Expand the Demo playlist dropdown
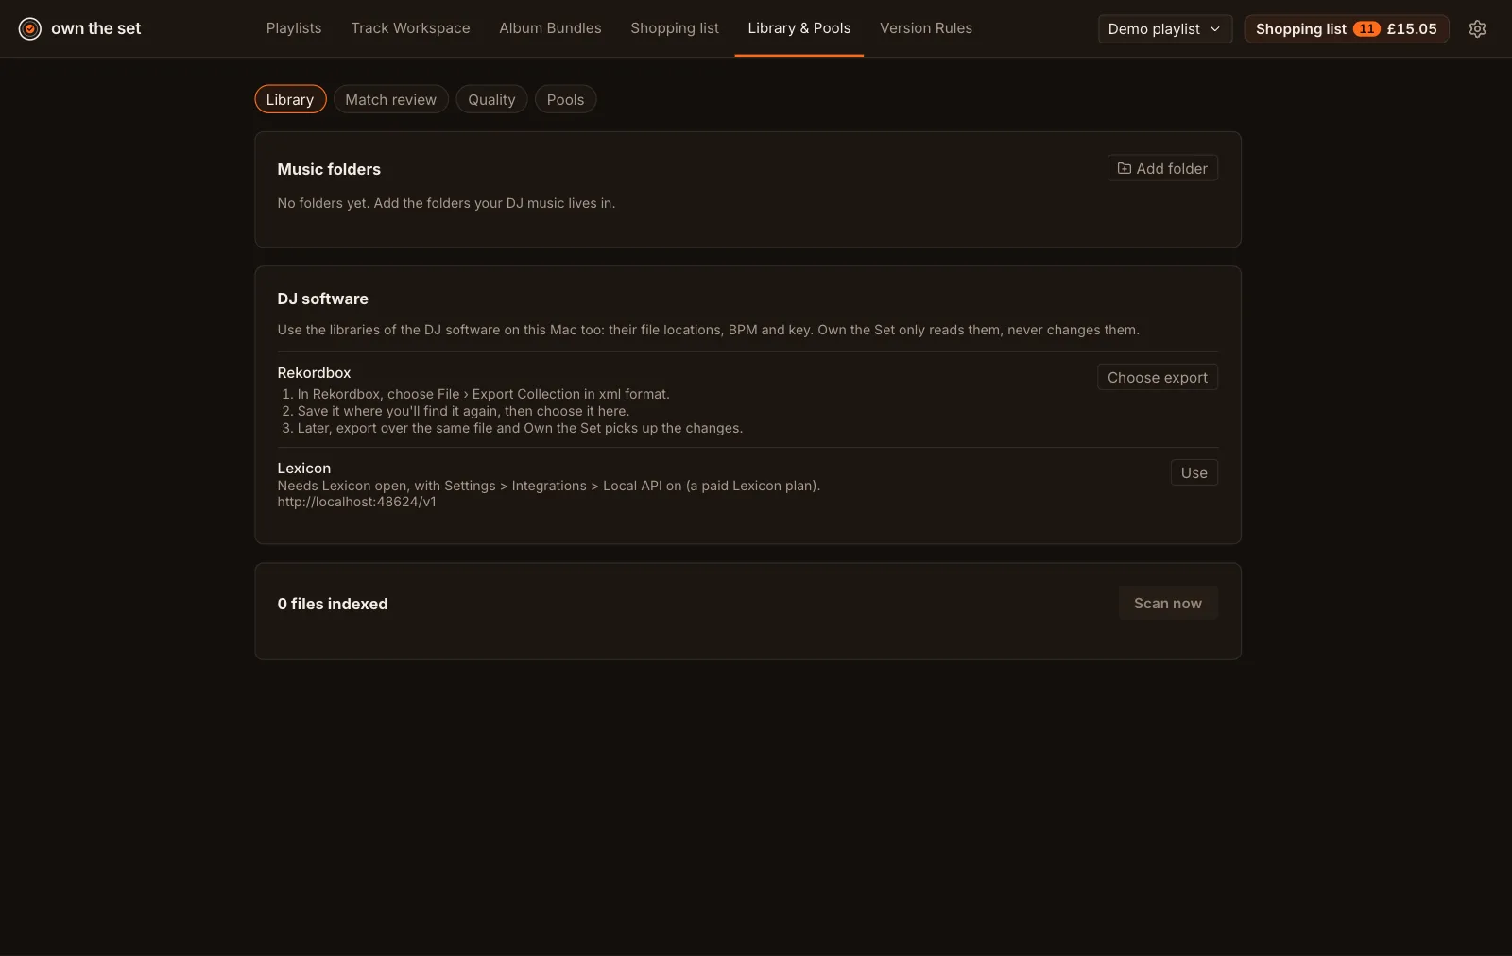Viewport: 1512px width, 956px height. point(1164,29)
